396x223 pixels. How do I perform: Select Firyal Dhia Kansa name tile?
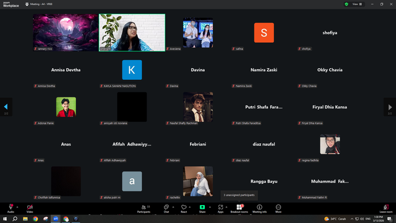click(330, 107)
